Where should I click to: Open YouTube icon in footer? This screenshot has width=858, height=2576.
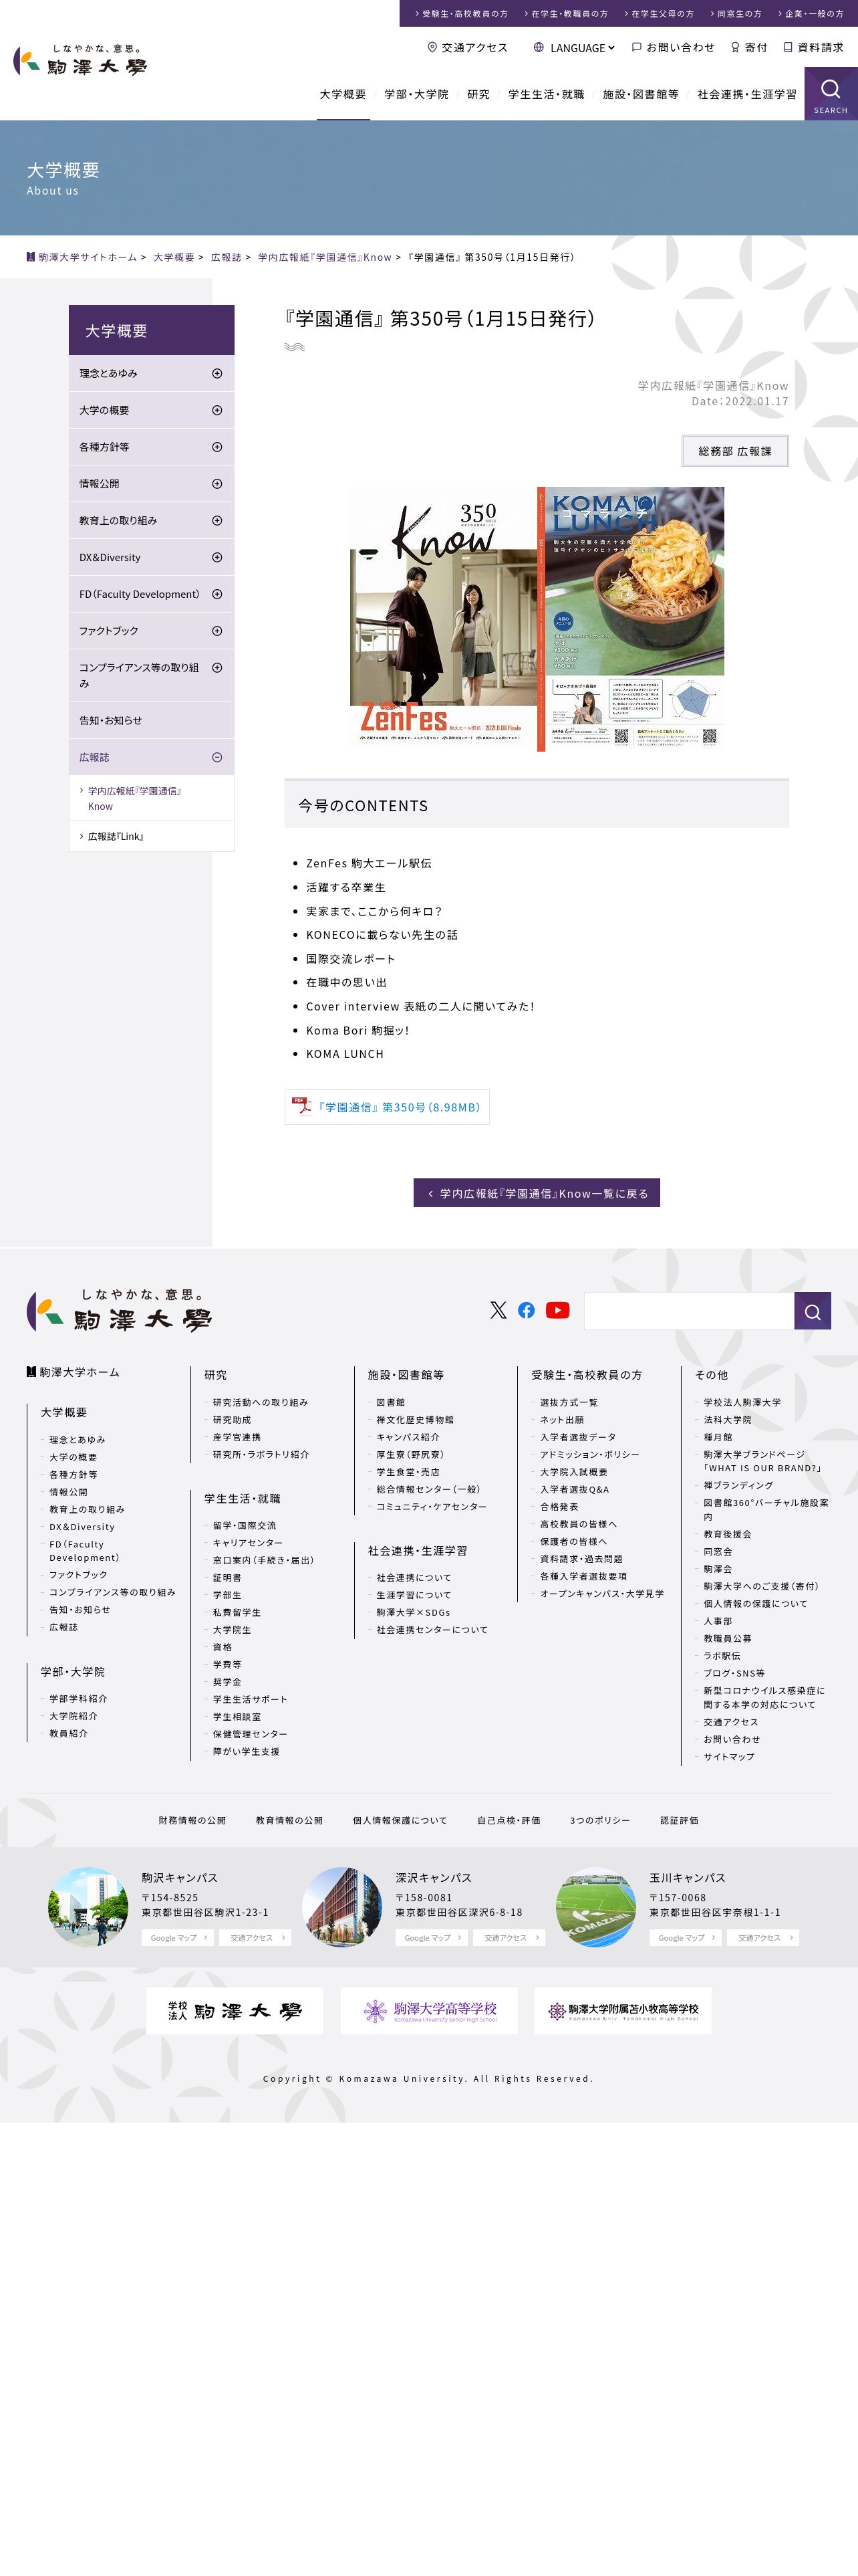(557, 1310)
